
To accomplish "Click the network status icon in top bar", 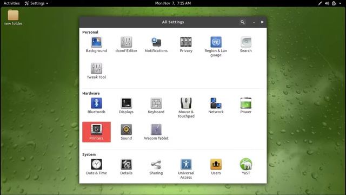I will 320,3.
